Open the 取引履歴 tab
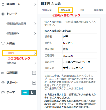The width and height of the screenshot is (106, 110). tap(99, 10)
